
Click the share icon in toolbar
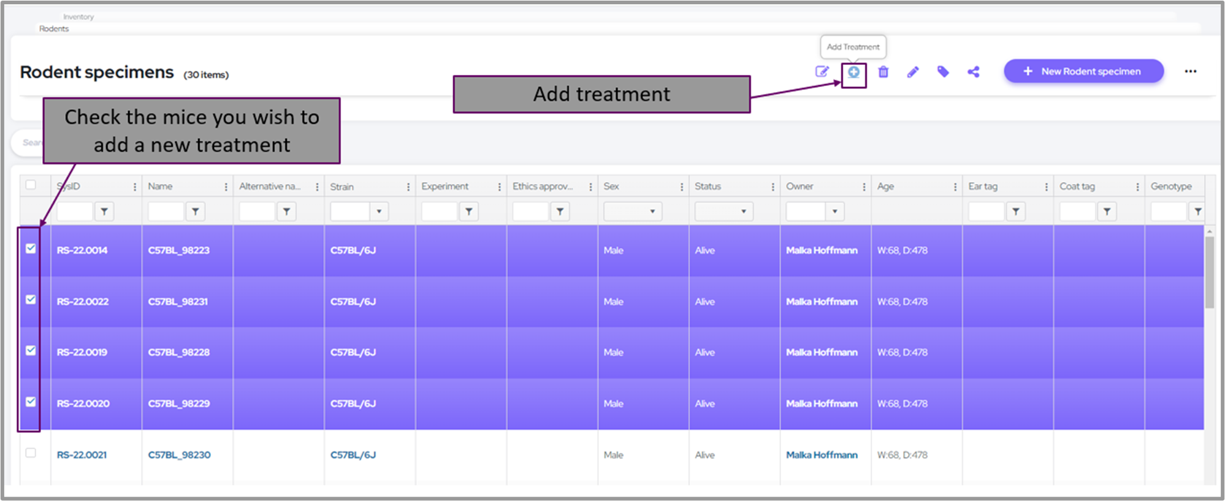(x=973, y=72)
